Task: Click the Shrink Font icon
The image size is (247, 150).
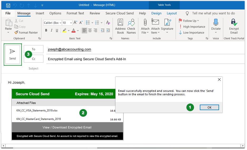Action: (81, 22)
